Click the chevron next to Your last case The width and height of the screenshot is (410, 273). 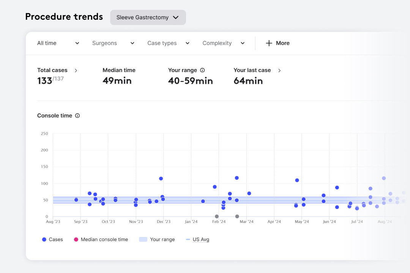pyautogui.click(x=280, y=70)
